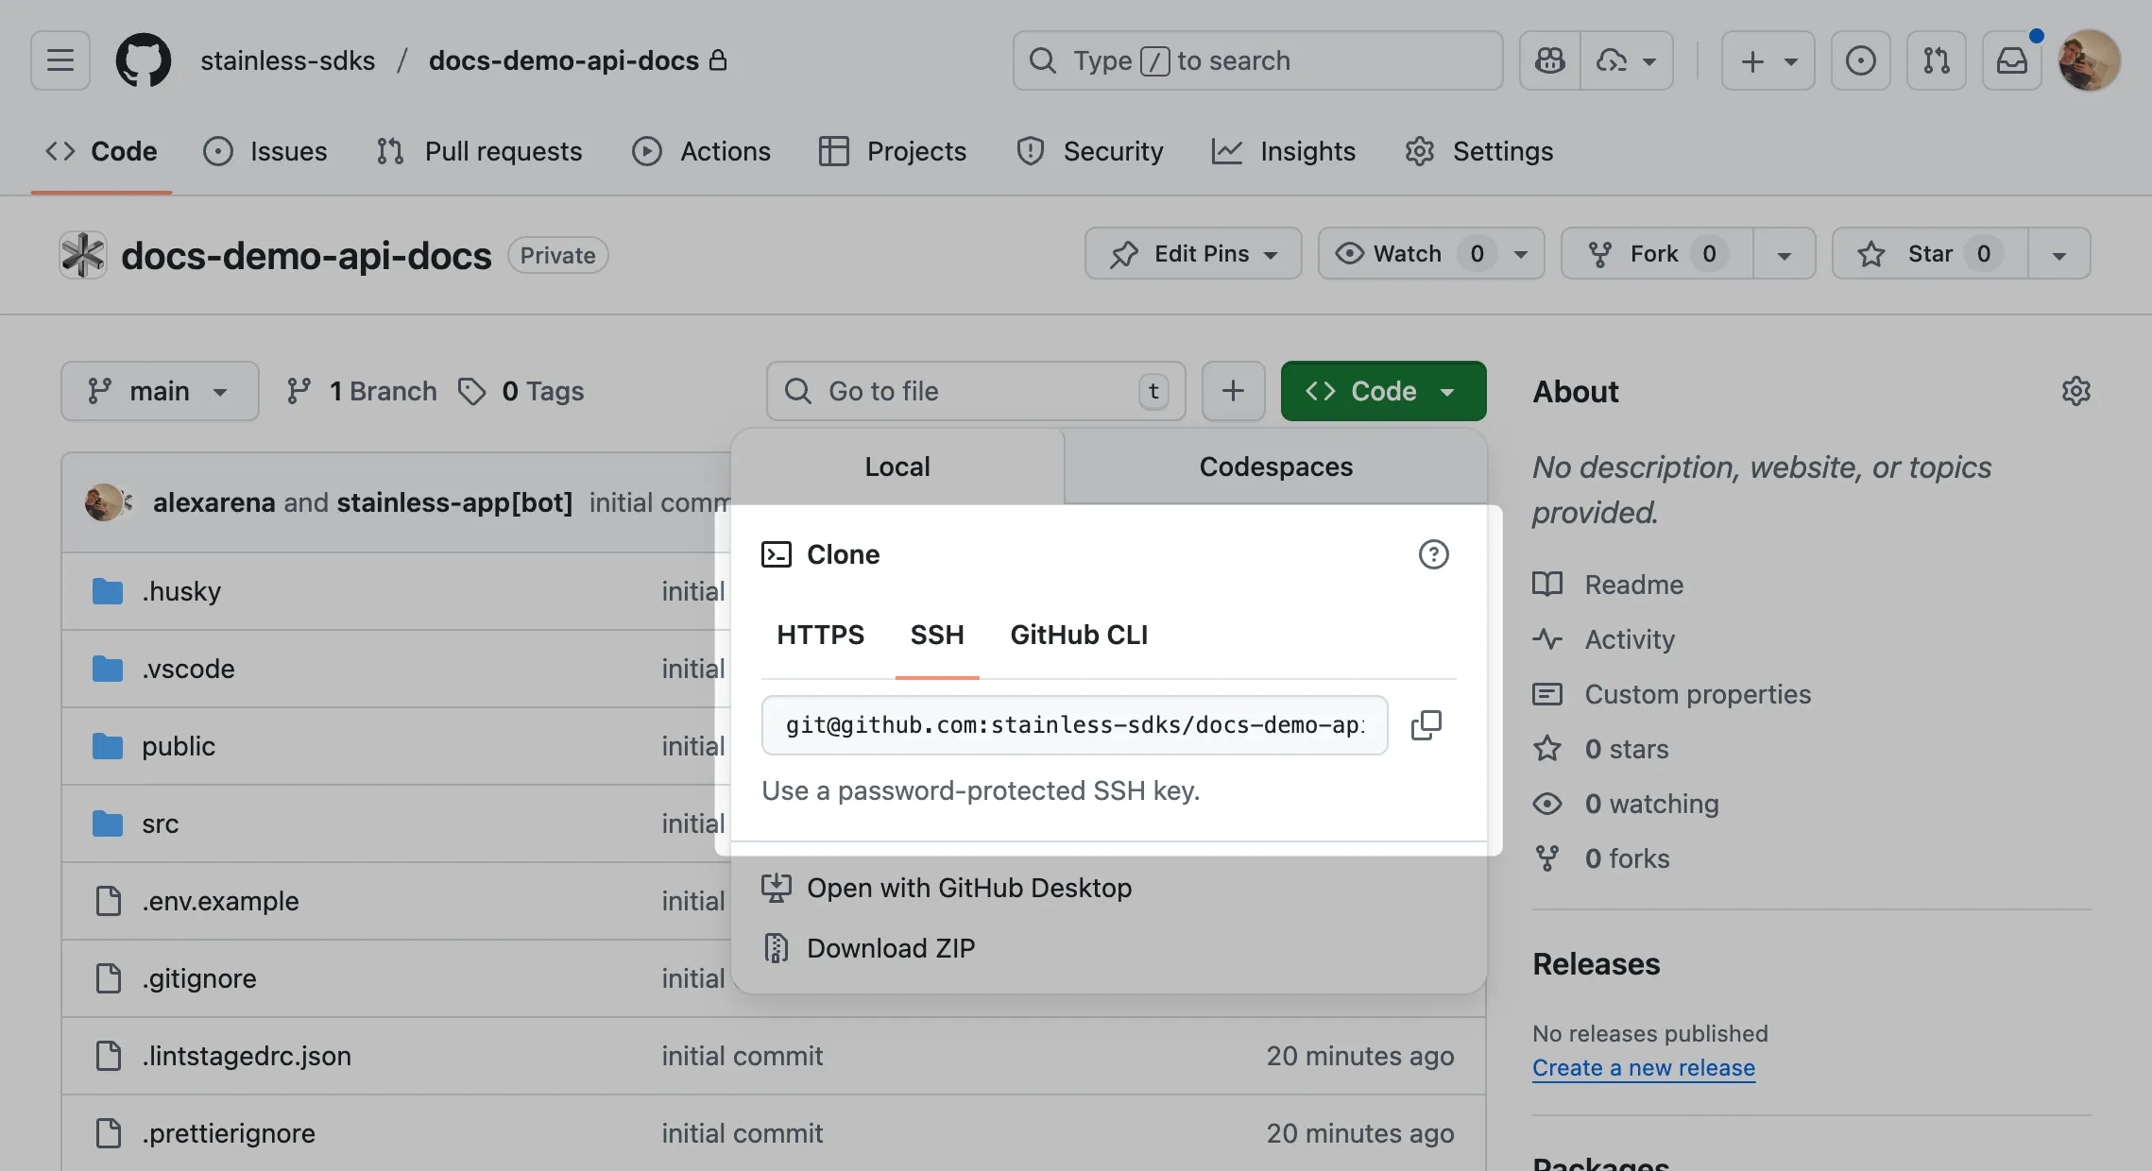The width and height of the screenshot is (2152, 1171).
Task: Open the notifications inbox
Action: [2010, 59]
